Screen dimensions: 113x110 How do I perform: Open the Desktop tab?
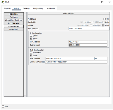click(26, 9)
